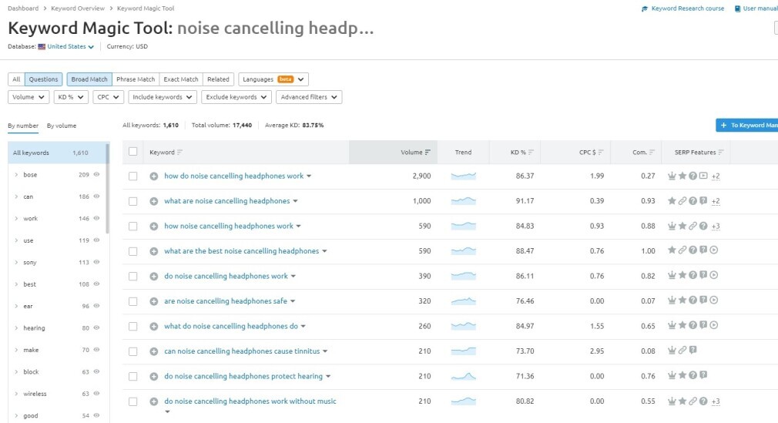Image resolution: width=778 pixels, height=423 pixels.
Task: Click plus icon for 'what do noise cancelling headphones do'
Action: point(154,326)
